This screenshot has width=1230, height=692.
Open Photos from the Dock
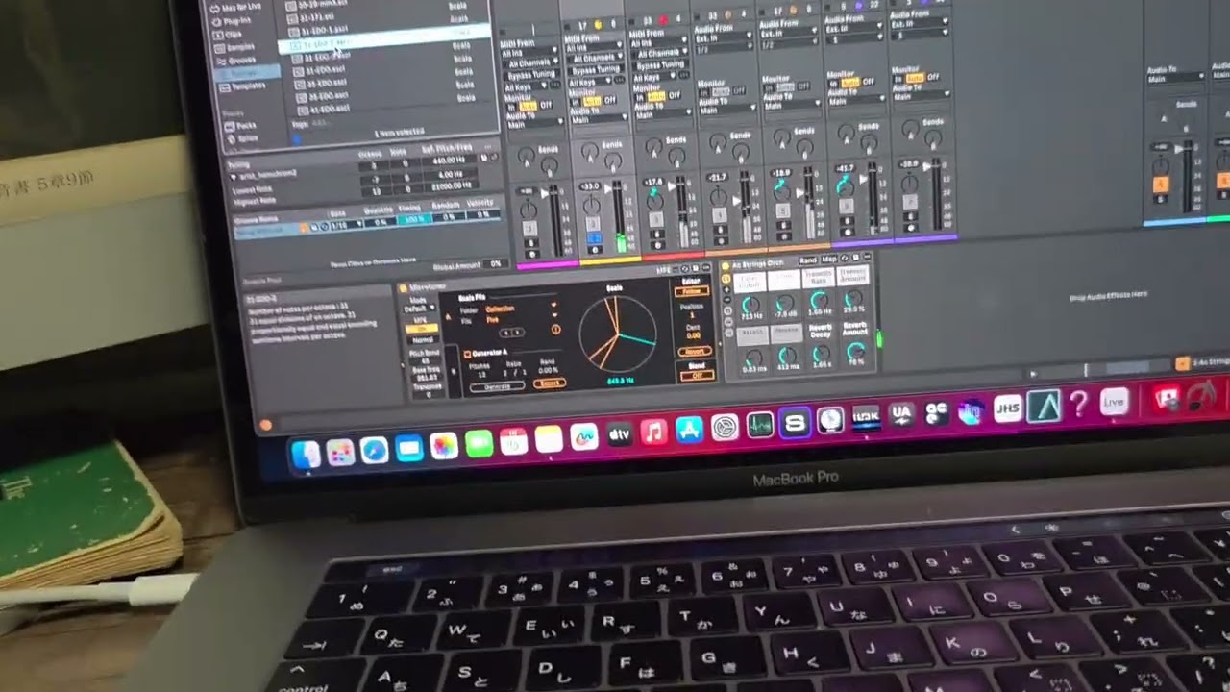[444, 445]
